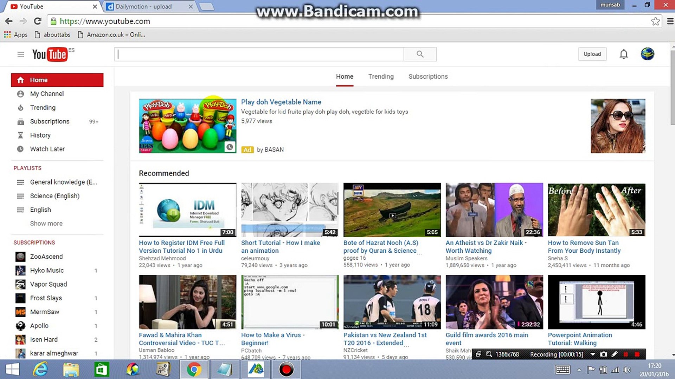The height and width of the screenshot is (379, 675).
Task: Reload the page in Chrome
Action: [x=38, y=21]
